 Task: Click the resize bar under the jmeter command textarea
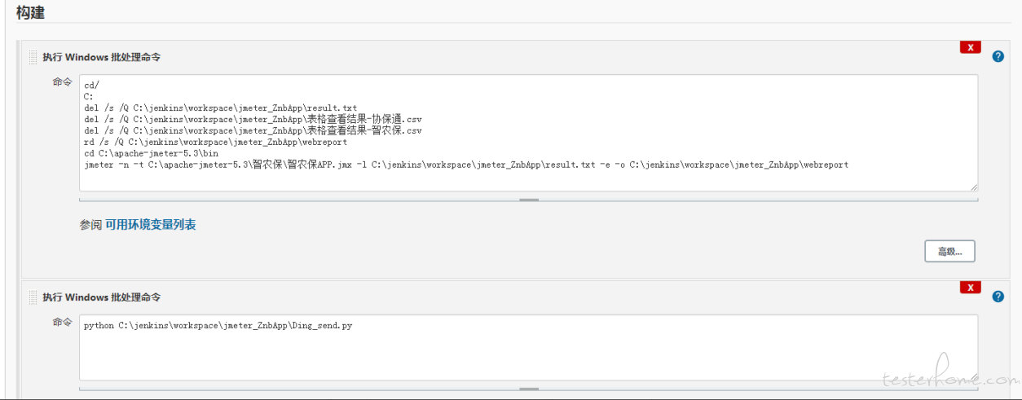click(528, 199)
